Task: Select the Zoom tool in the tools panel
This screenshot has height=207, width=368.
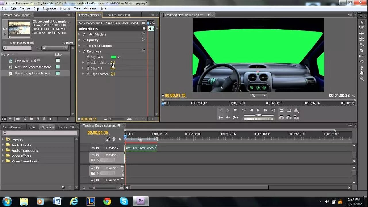Action: [362, 78]
